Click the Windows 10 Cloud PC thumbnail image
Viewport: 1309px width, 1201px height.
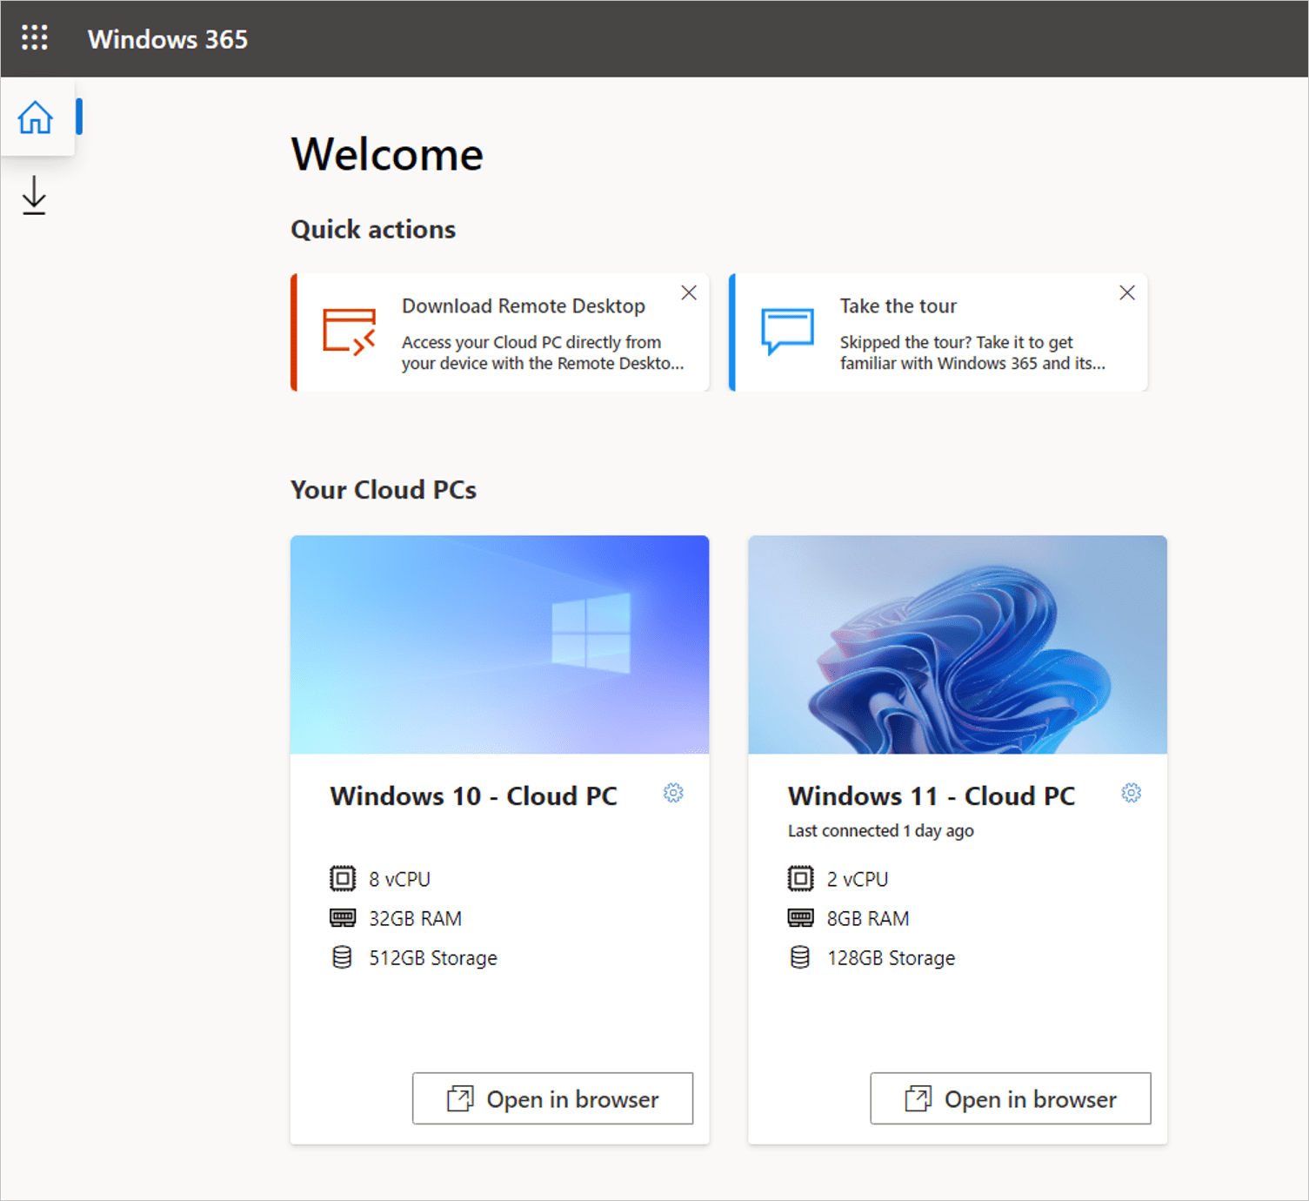point(499,644)
